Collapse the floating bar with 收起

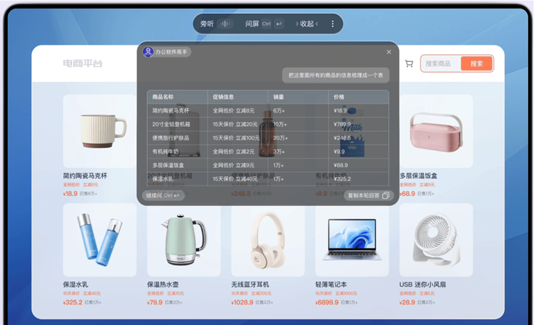(x=307, y=24)
